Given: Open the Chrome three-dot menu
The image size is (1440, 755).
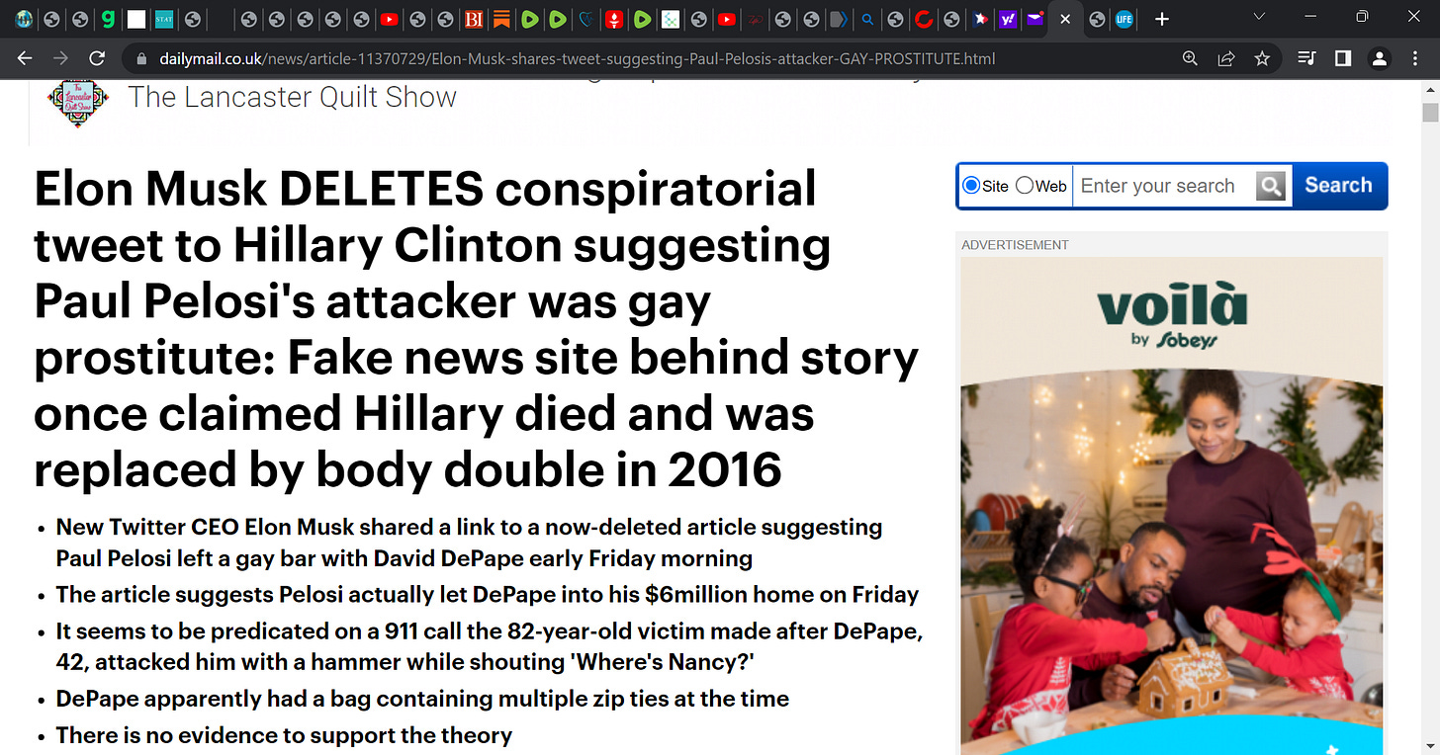Looking at the screenshot, I should pyautogui.click(x=1415, y=58).
